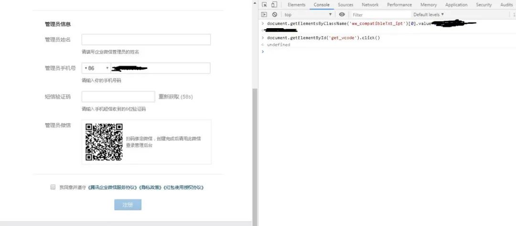The height and width of the screenshot is (226, 516).
Task: Click the hint text 请输入你的手机号码
Action: pos(101,81)
